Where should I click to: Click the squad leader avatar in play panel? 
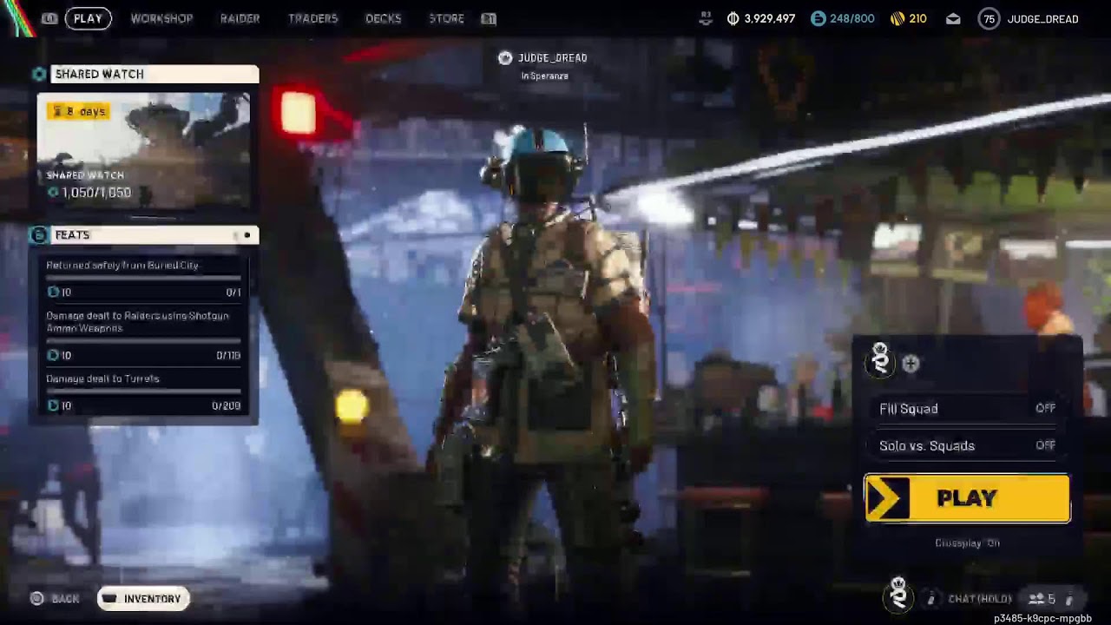click(880, 359)
